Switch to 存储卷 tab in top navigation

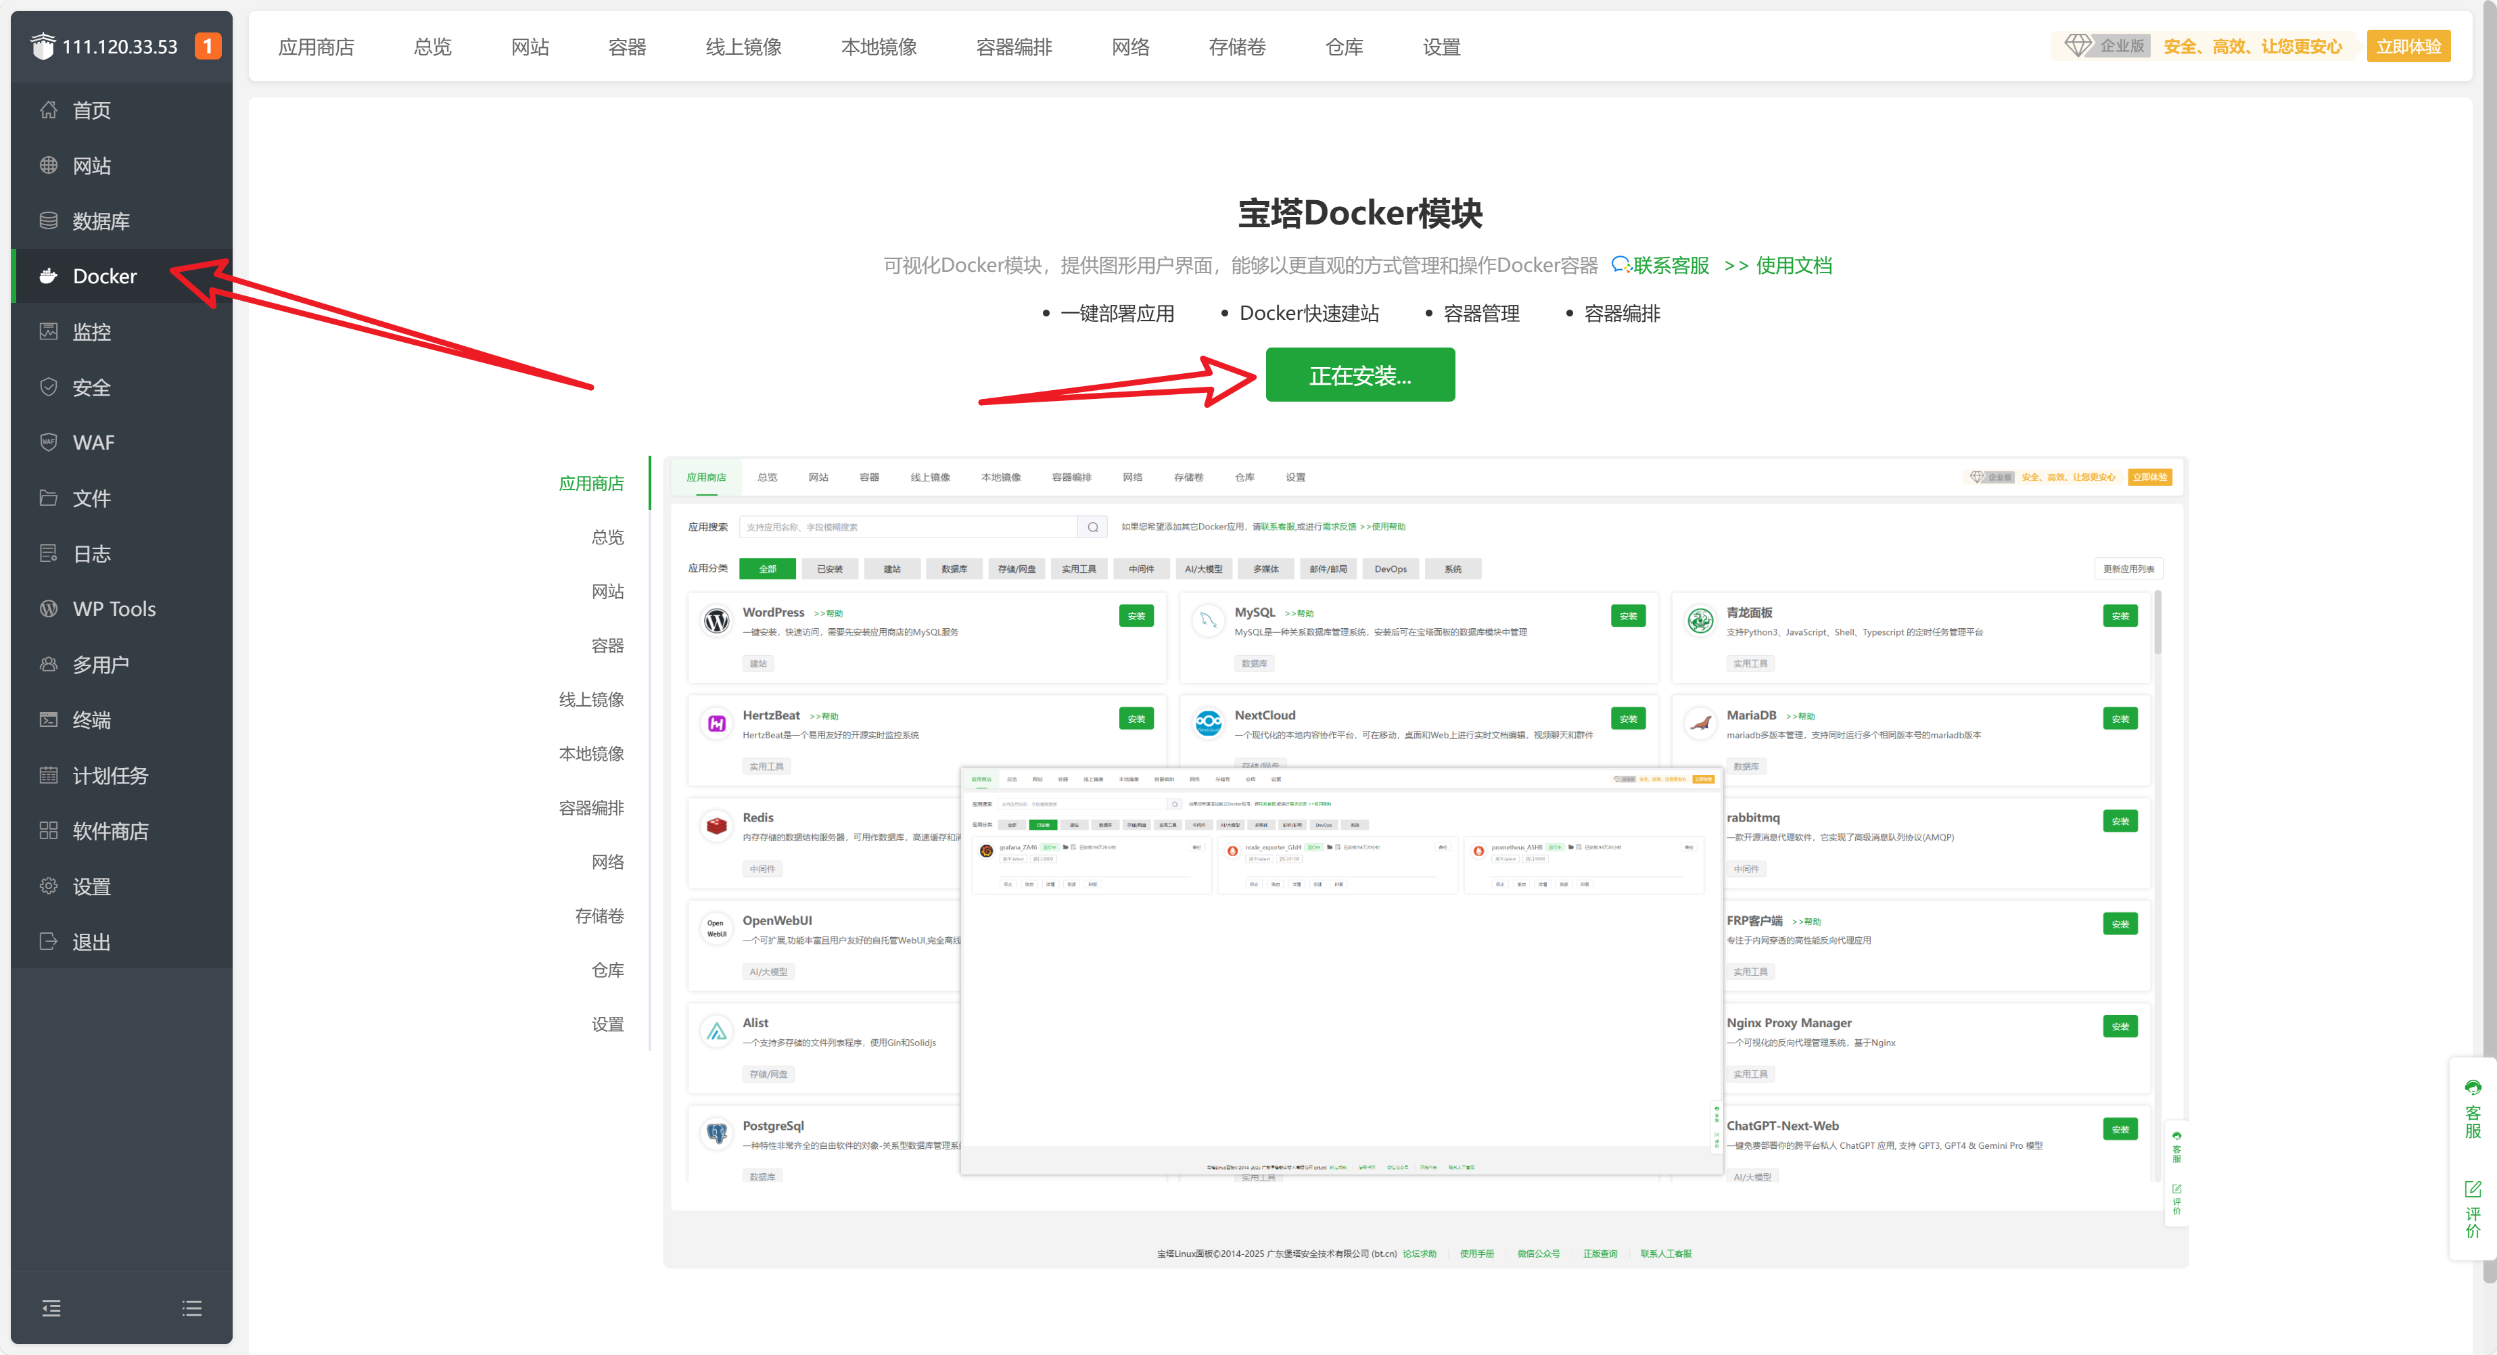click(1237, 47)
